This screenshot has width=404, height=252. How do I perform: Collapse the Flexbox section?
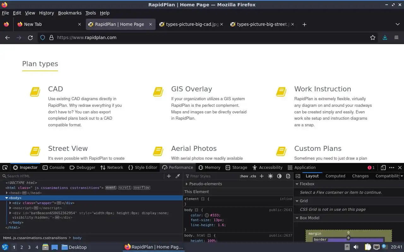[x=297, y=184]
